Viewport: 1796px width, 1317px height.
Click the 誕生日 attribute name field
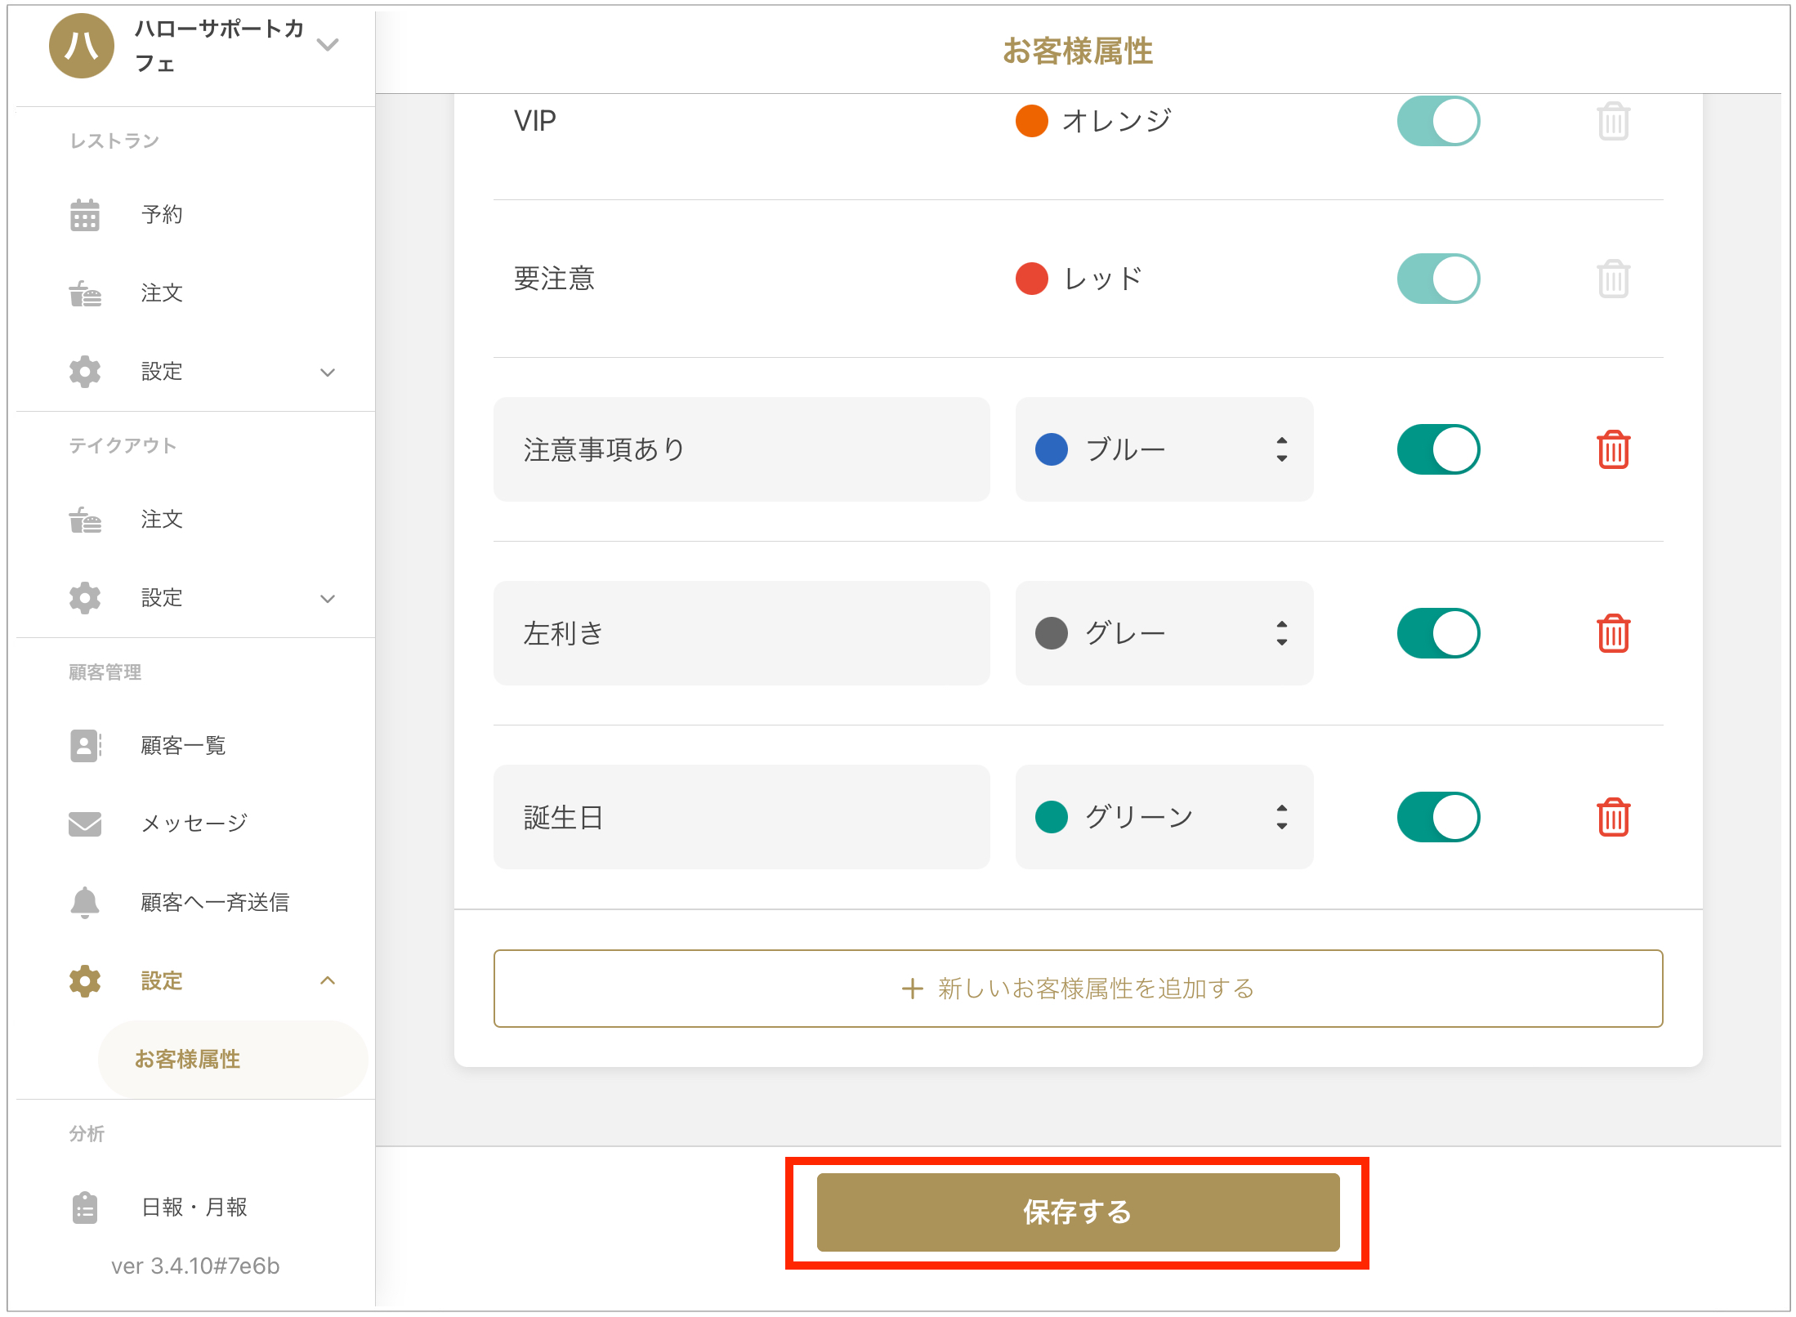(741, 817)
